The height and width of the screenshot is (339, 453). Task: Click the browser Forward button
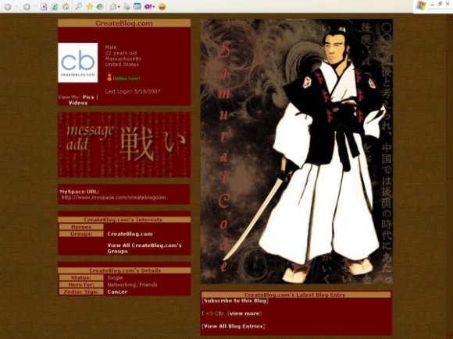tap(27, 7)
